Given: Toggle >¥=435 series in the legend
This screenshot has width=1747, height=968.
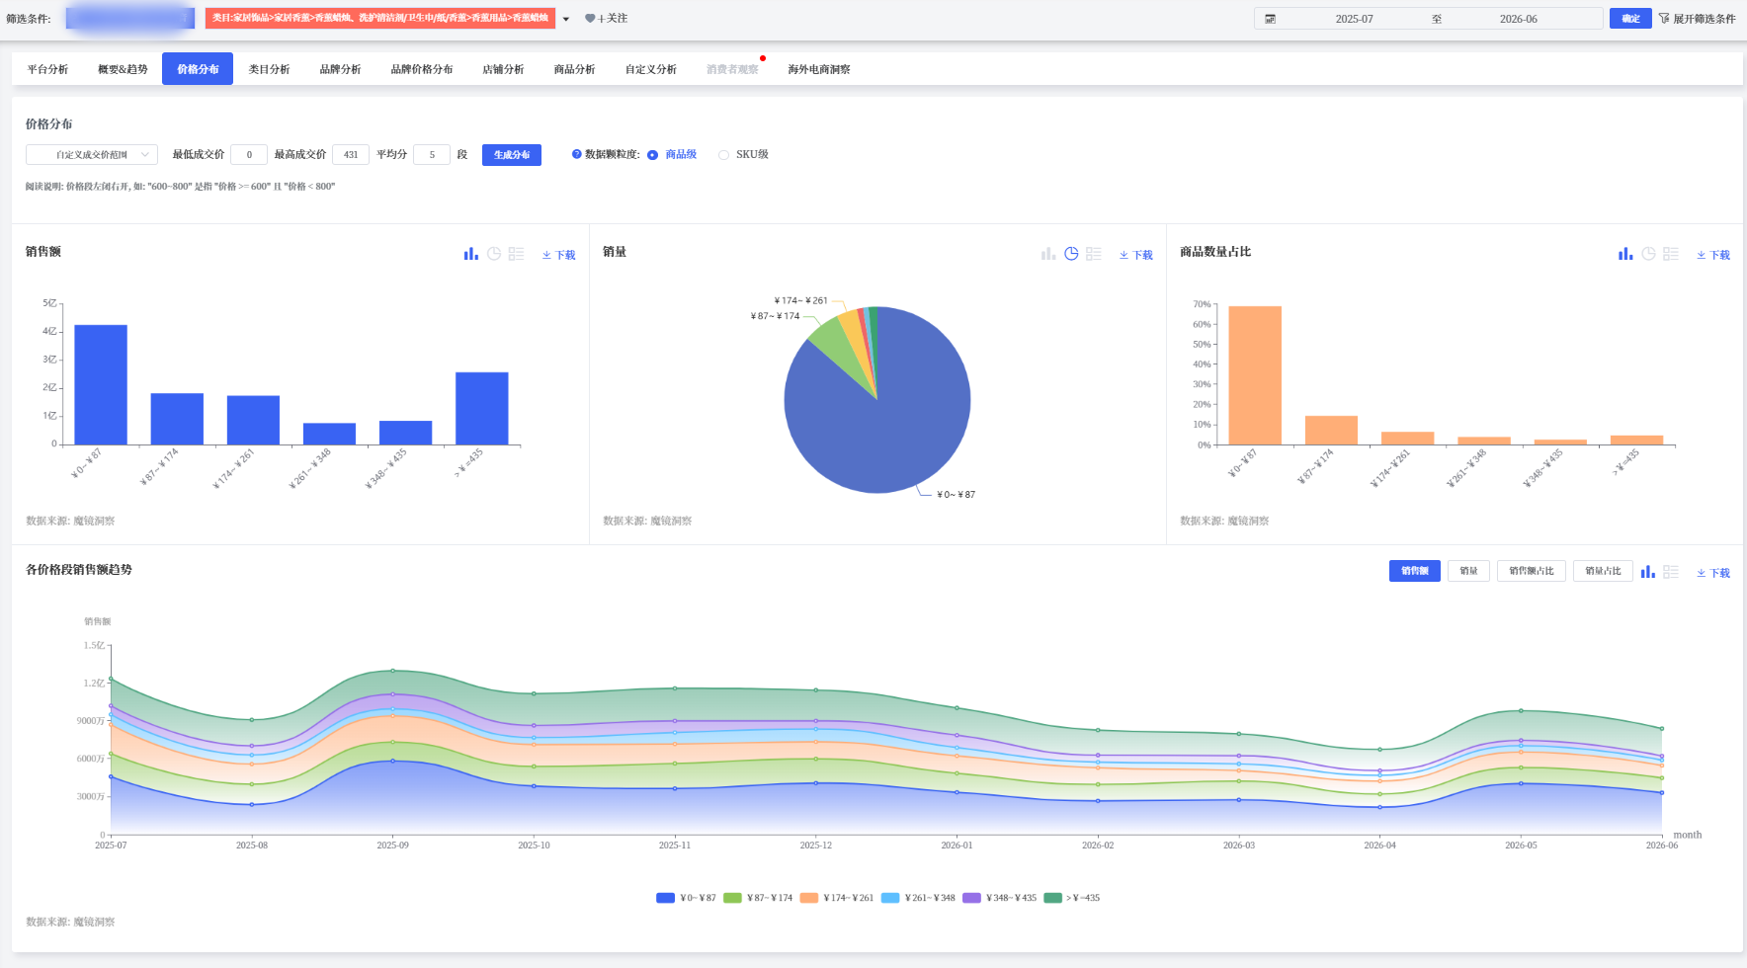Looking at the screenshot, I should tap(1071, 898).
